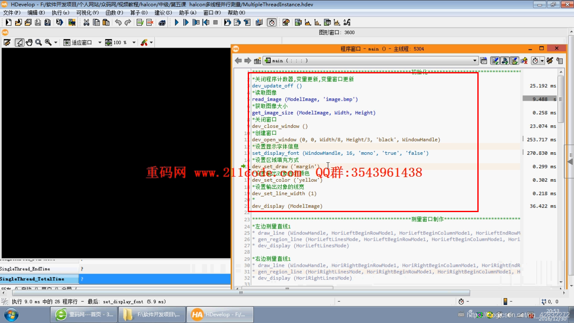Viewport: 574px width, 323px height.
Task: Maximize the 程序窗口 program window
Action: [542, 48]
